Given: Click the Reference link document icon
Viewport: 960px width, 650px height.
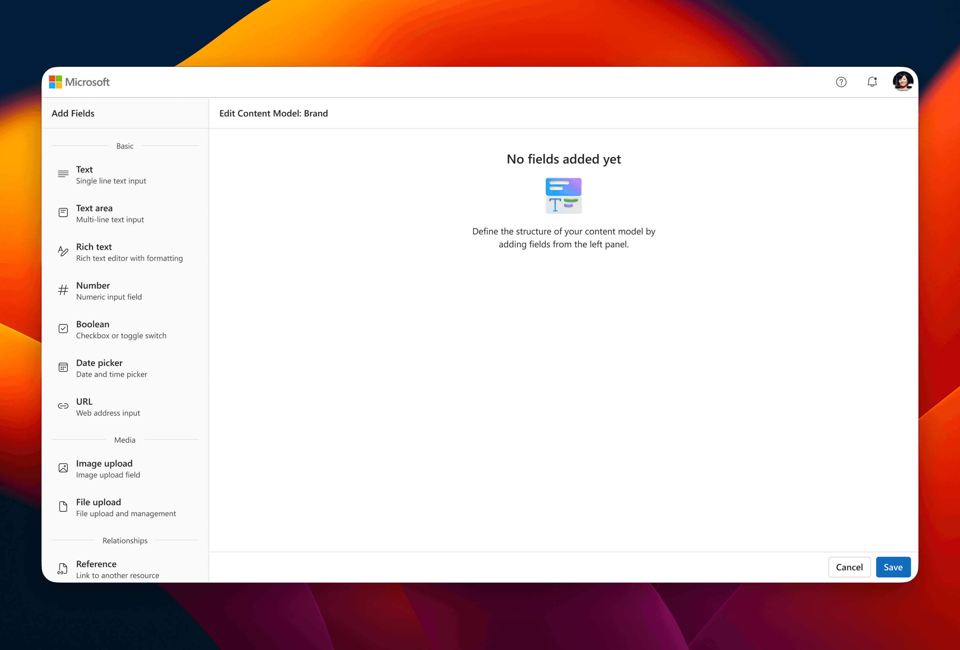Looking at the screenshot, I should tap(63, 569).
